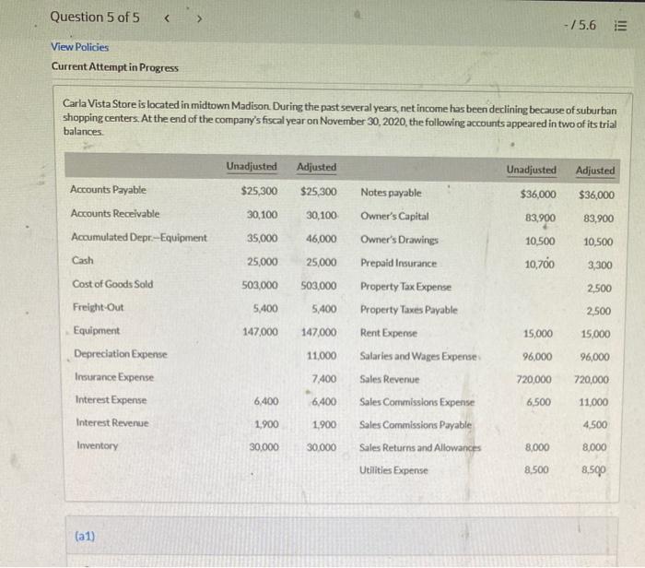Screen dimensions: 645x568
Task: Select the 'Cash' row label
Action: point(82,261)
